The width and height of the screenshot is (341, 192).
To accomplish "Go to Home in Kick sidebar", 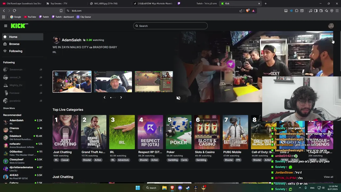I will click(23, 37).
